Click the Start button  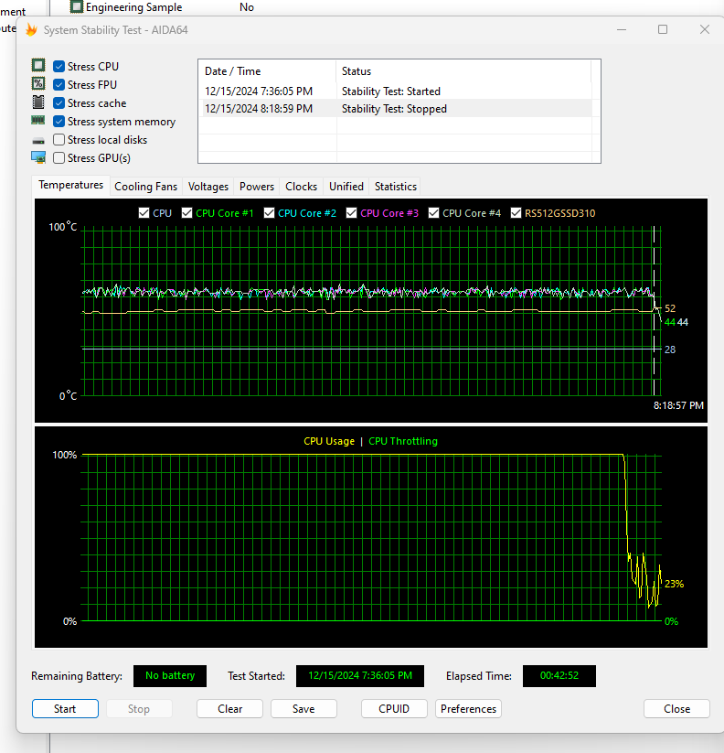coord(65,709)
